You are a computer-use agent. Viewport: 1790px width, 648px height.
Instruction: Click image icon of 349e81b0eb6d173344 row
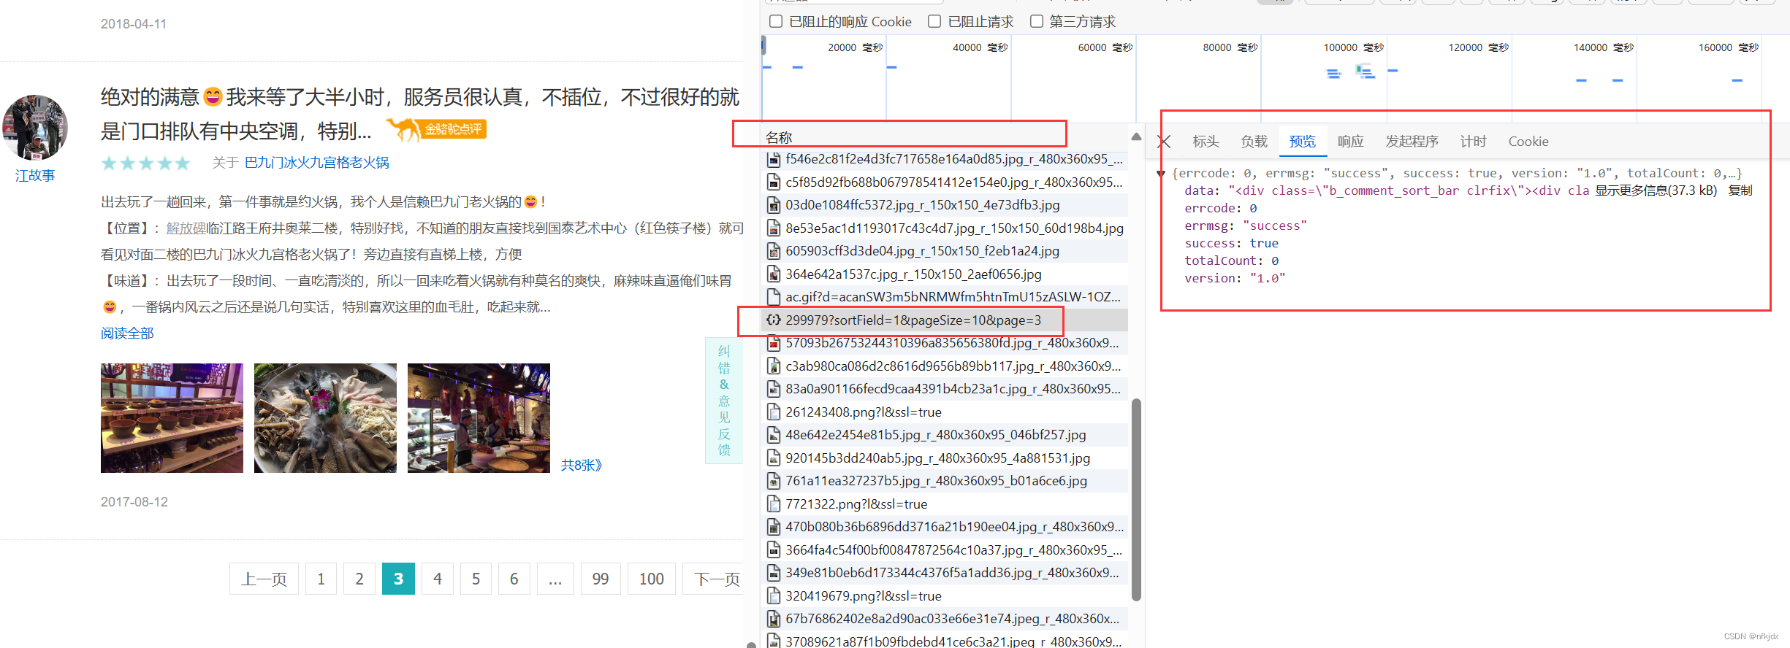point(773,573)
